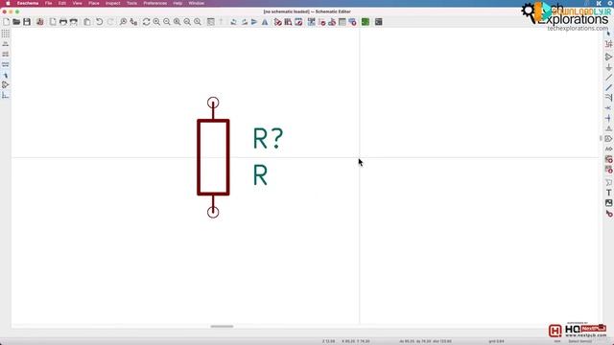Image resolution: width=614 pixels, height=345 pixels.
Task: Open the Apple menu
Action: point(8,3)
